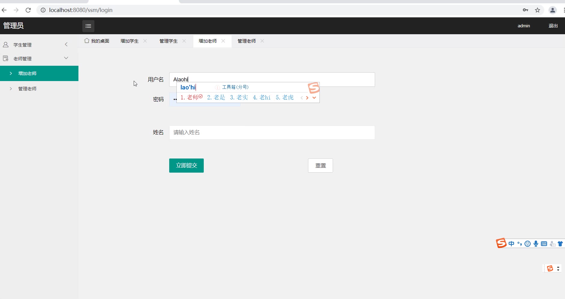
Task: Click the small Sogou tray icon at the bottom right
Action: point(550,268)
